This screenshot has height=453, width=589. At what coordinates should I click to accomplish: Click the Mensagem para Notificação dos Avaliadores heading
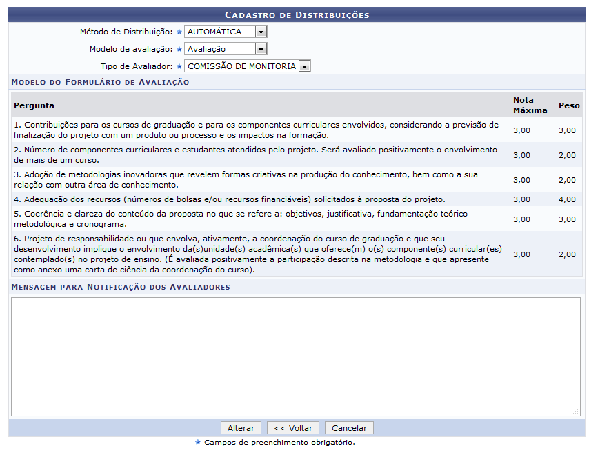[x=120, y=286]
